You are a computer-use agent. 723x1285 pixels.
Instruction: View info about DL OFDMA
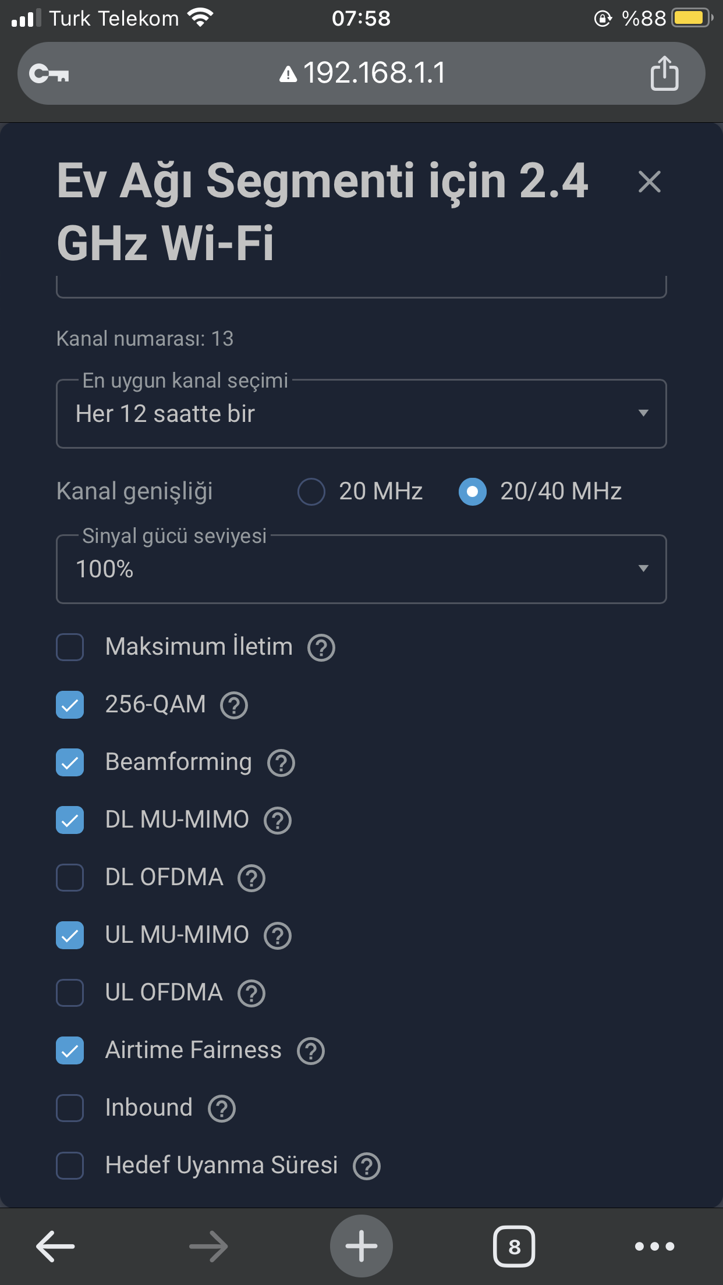click(x=251, y=878)
